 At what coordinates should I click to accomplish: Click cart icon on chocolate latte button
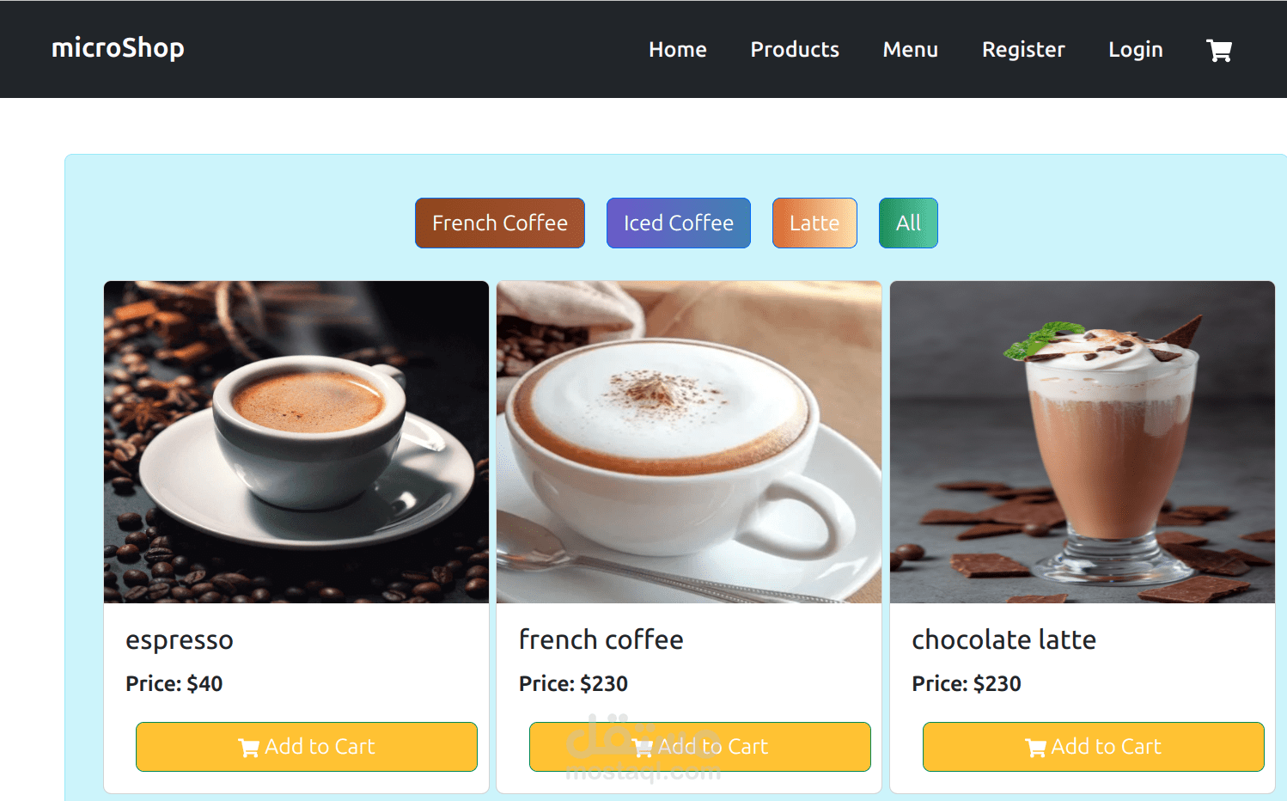pos(1036,748)
